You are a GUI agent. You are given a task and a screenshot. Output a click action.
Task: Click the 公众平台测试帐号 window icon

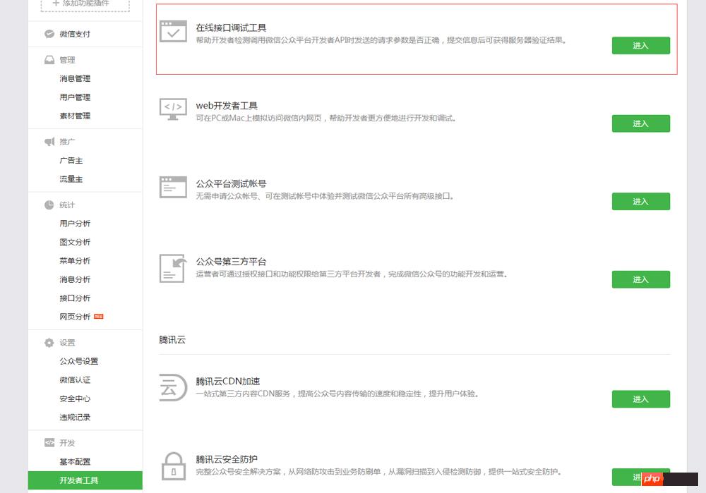[x=173, y=187]
